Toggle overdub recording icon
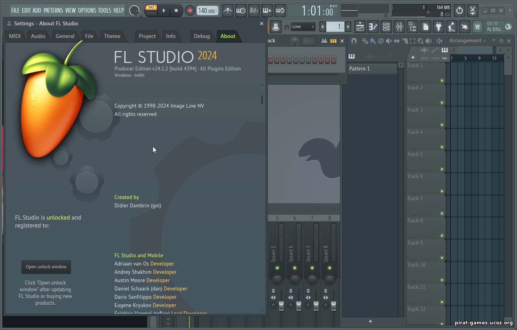The width and height of the screenshot is (517, 330). (x=267, y=11)
